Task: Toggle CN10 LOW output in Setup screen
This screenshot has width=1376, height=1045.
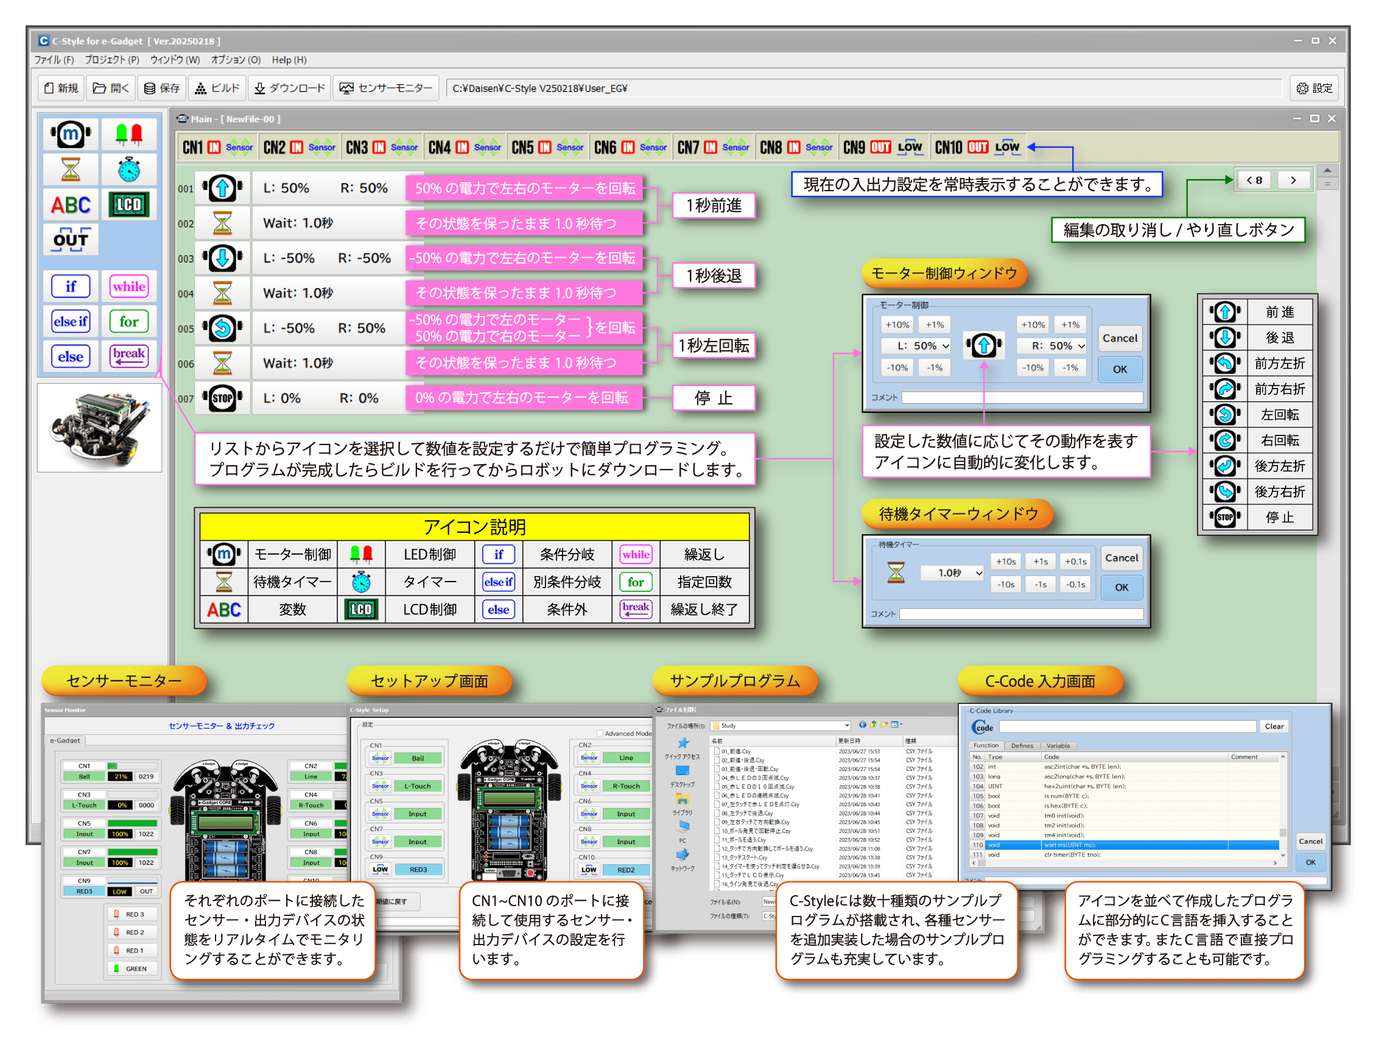Action: (589, 870)
